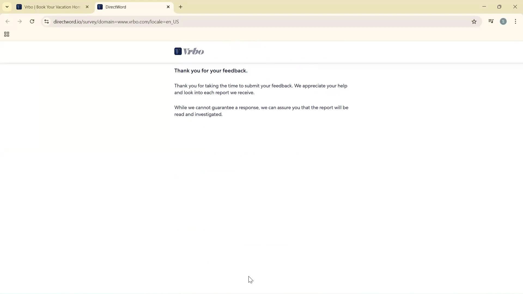Close the DirectWord tab

168,7
